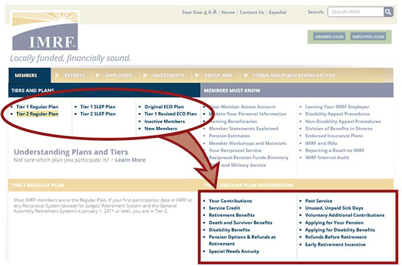Open Retirement Benefits link
Screen dimensions: 402x266
click(x=231, y=215)
